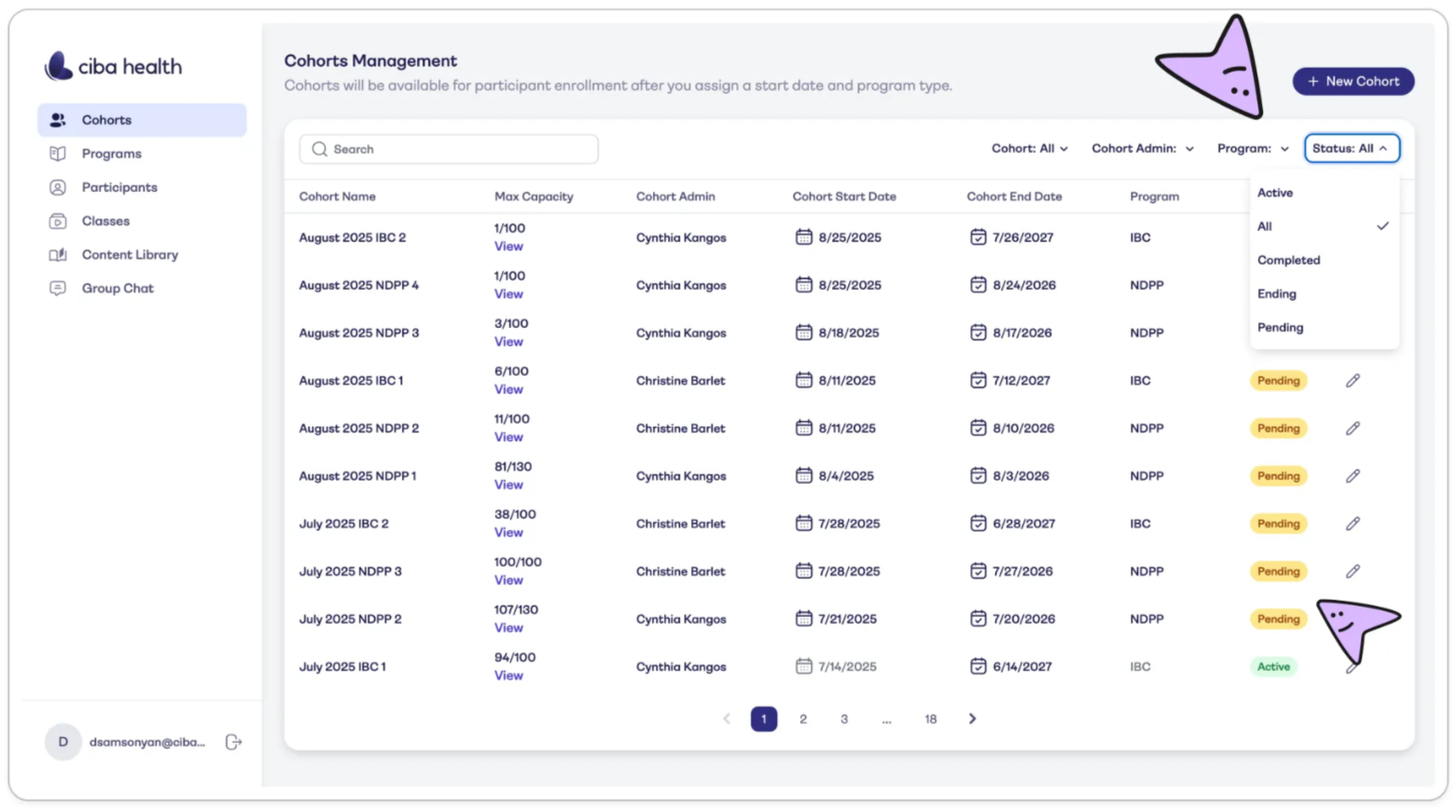Image resolution: width=1455 pixels, height=807 pixels.
Task: Go to page 2 in pagination
Action: point(803,718)
